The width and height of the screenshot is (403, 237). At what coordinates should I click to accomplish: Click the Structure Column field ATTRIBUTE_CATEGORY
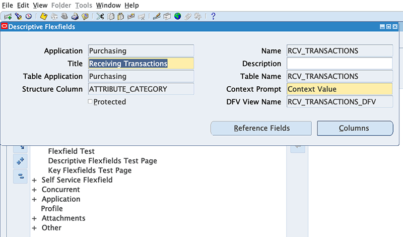141,89
